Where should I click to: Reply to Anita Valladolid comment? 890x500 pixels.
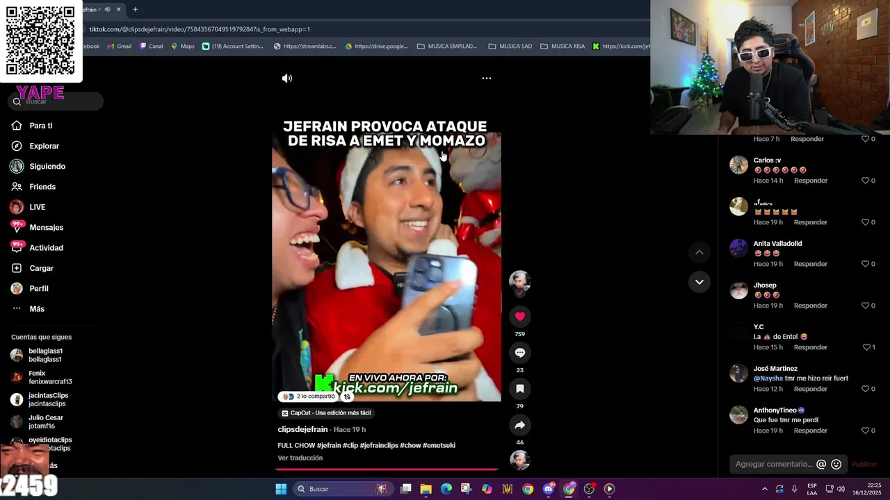point(810,264)
